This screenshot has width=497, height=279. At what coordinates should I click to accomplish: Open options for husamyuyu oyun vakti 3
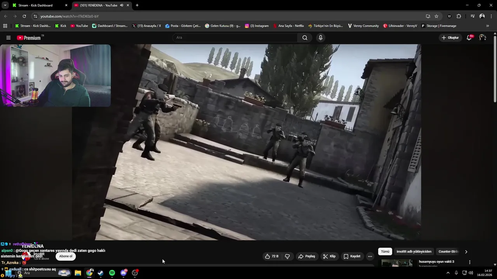click(469, 262)
